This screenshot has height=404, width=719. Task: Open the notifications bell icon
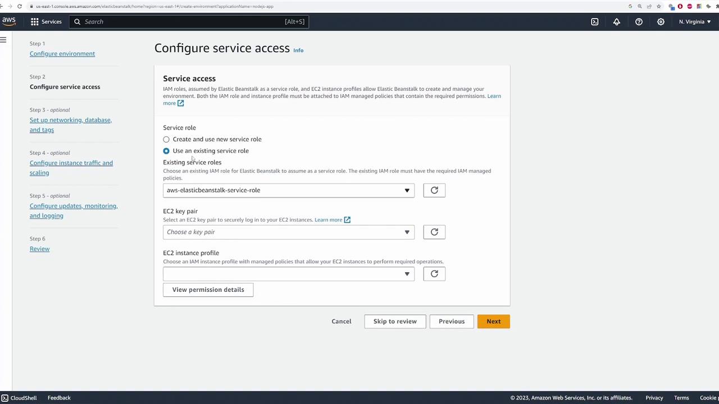[617, 22]
